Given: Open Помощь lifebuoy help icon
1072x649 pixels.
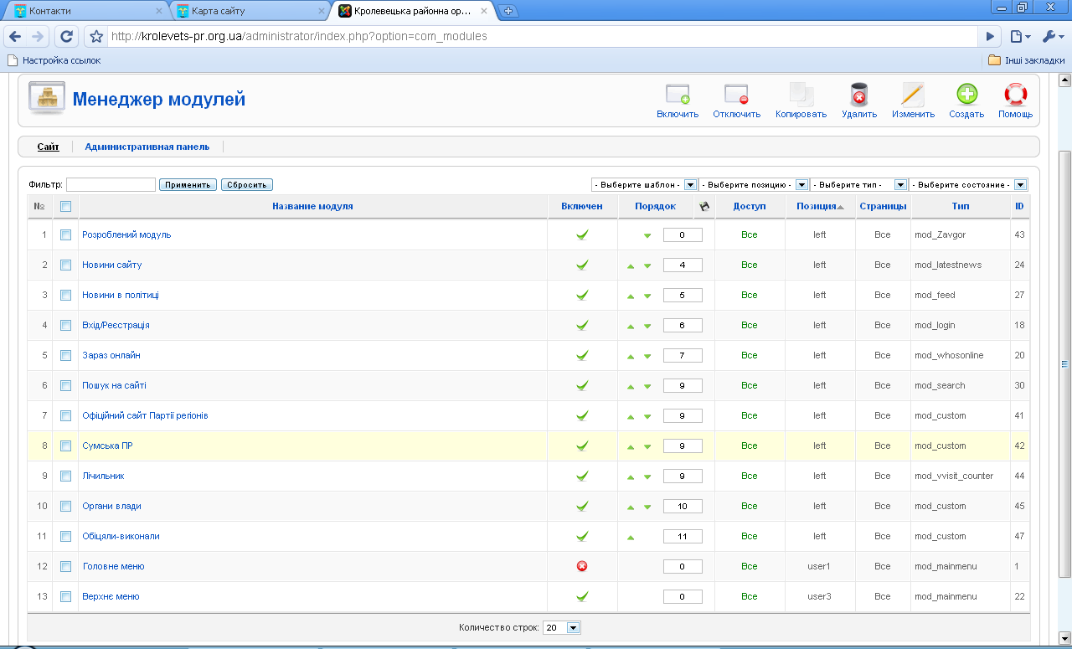Looking at the screenshot, I should [1015, 95].
